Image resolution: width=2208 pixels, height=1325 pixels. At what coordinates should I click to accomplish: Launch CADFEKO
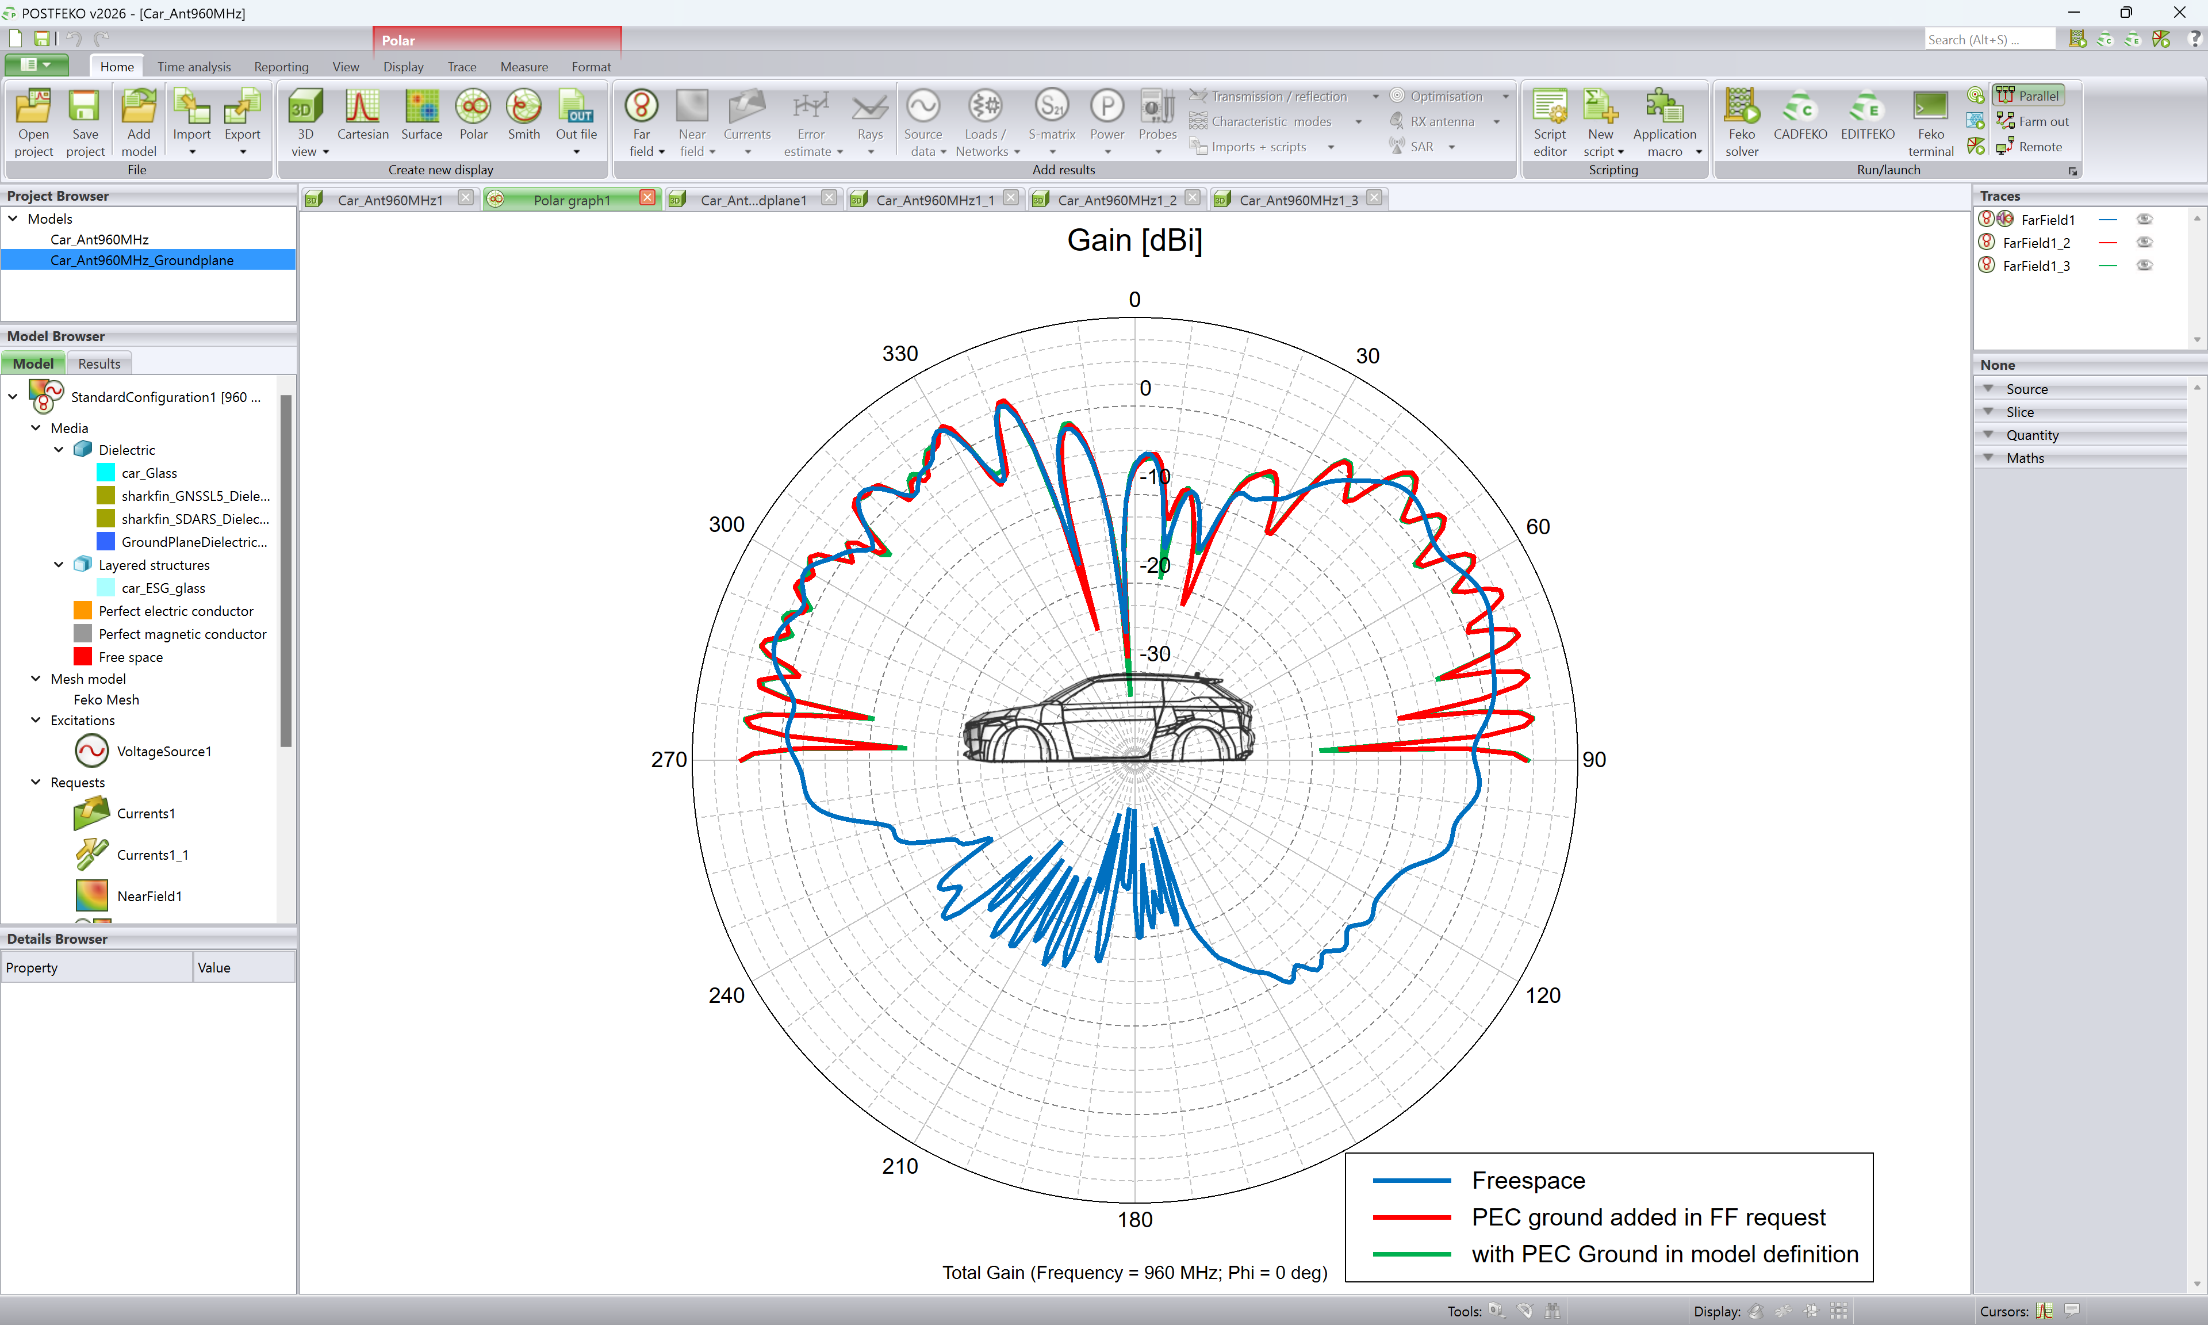[1799, 114]
